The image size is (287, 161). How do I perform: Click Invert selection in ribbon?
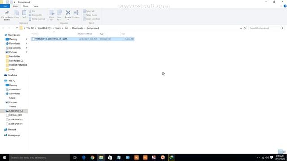pos(91,19)
